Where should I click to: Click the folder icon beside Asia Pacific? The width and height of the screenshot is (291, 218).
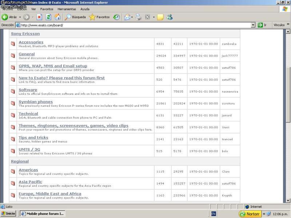tap(13, 183)
